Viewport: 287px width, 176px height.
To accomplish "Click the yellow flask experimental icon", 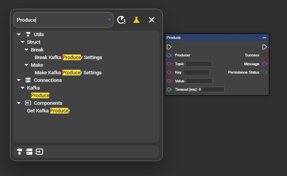I will point(136,20).
